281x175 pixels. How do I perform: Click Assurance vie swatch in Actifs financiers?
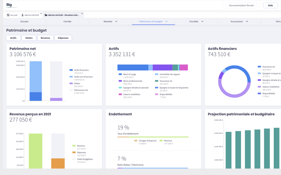259,67
